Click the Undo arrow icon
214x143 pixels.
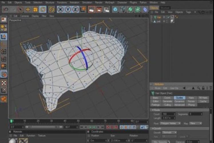pos(5,9)
